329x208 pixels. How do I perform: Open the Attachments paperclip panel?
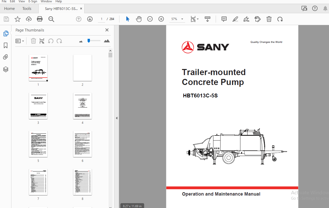[x=6, y=57]
